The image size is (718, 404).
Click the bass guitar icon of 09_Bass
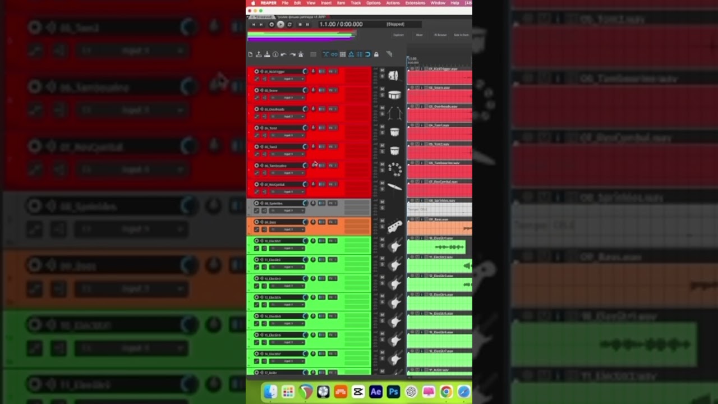click(x=394, y=227)
